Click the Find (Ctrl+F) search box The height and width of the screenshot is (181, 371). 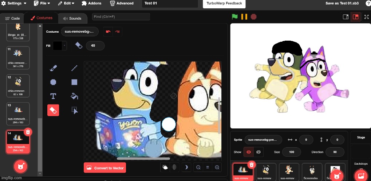(x=121, y=17)
